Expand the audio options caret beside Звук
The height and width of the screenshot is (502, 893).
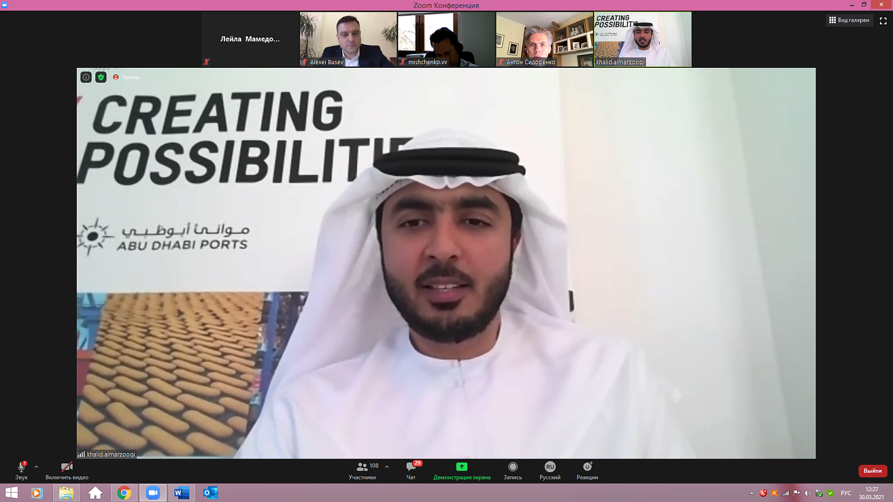[36, 467]
